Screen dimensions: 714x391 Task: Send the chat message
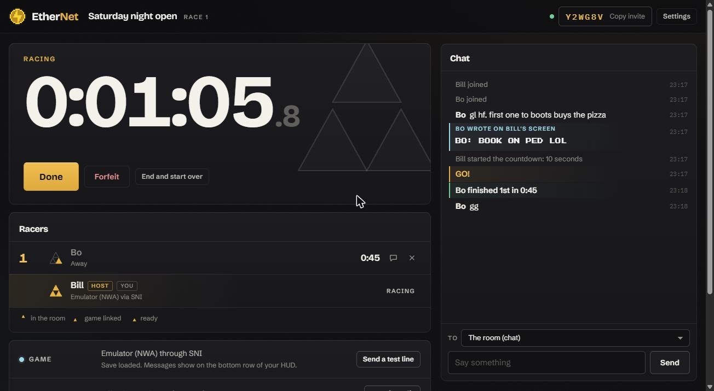669,363
